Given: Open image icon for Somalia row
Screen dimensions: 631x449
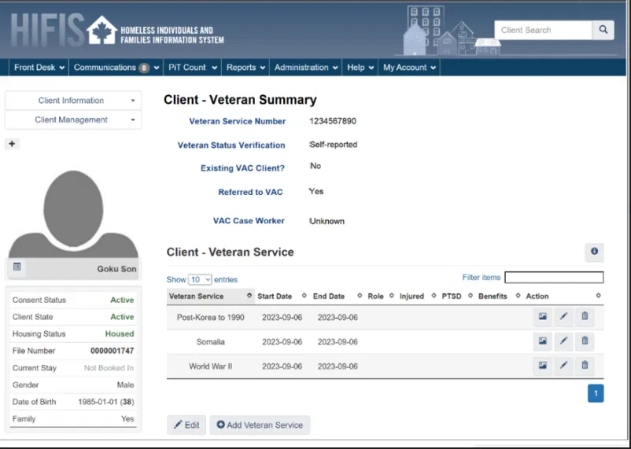Looking at the screenshot, I should tap(542, 341).
